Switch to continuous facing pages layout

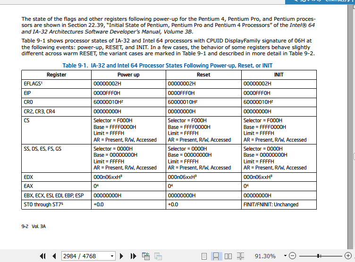[240, 256]
